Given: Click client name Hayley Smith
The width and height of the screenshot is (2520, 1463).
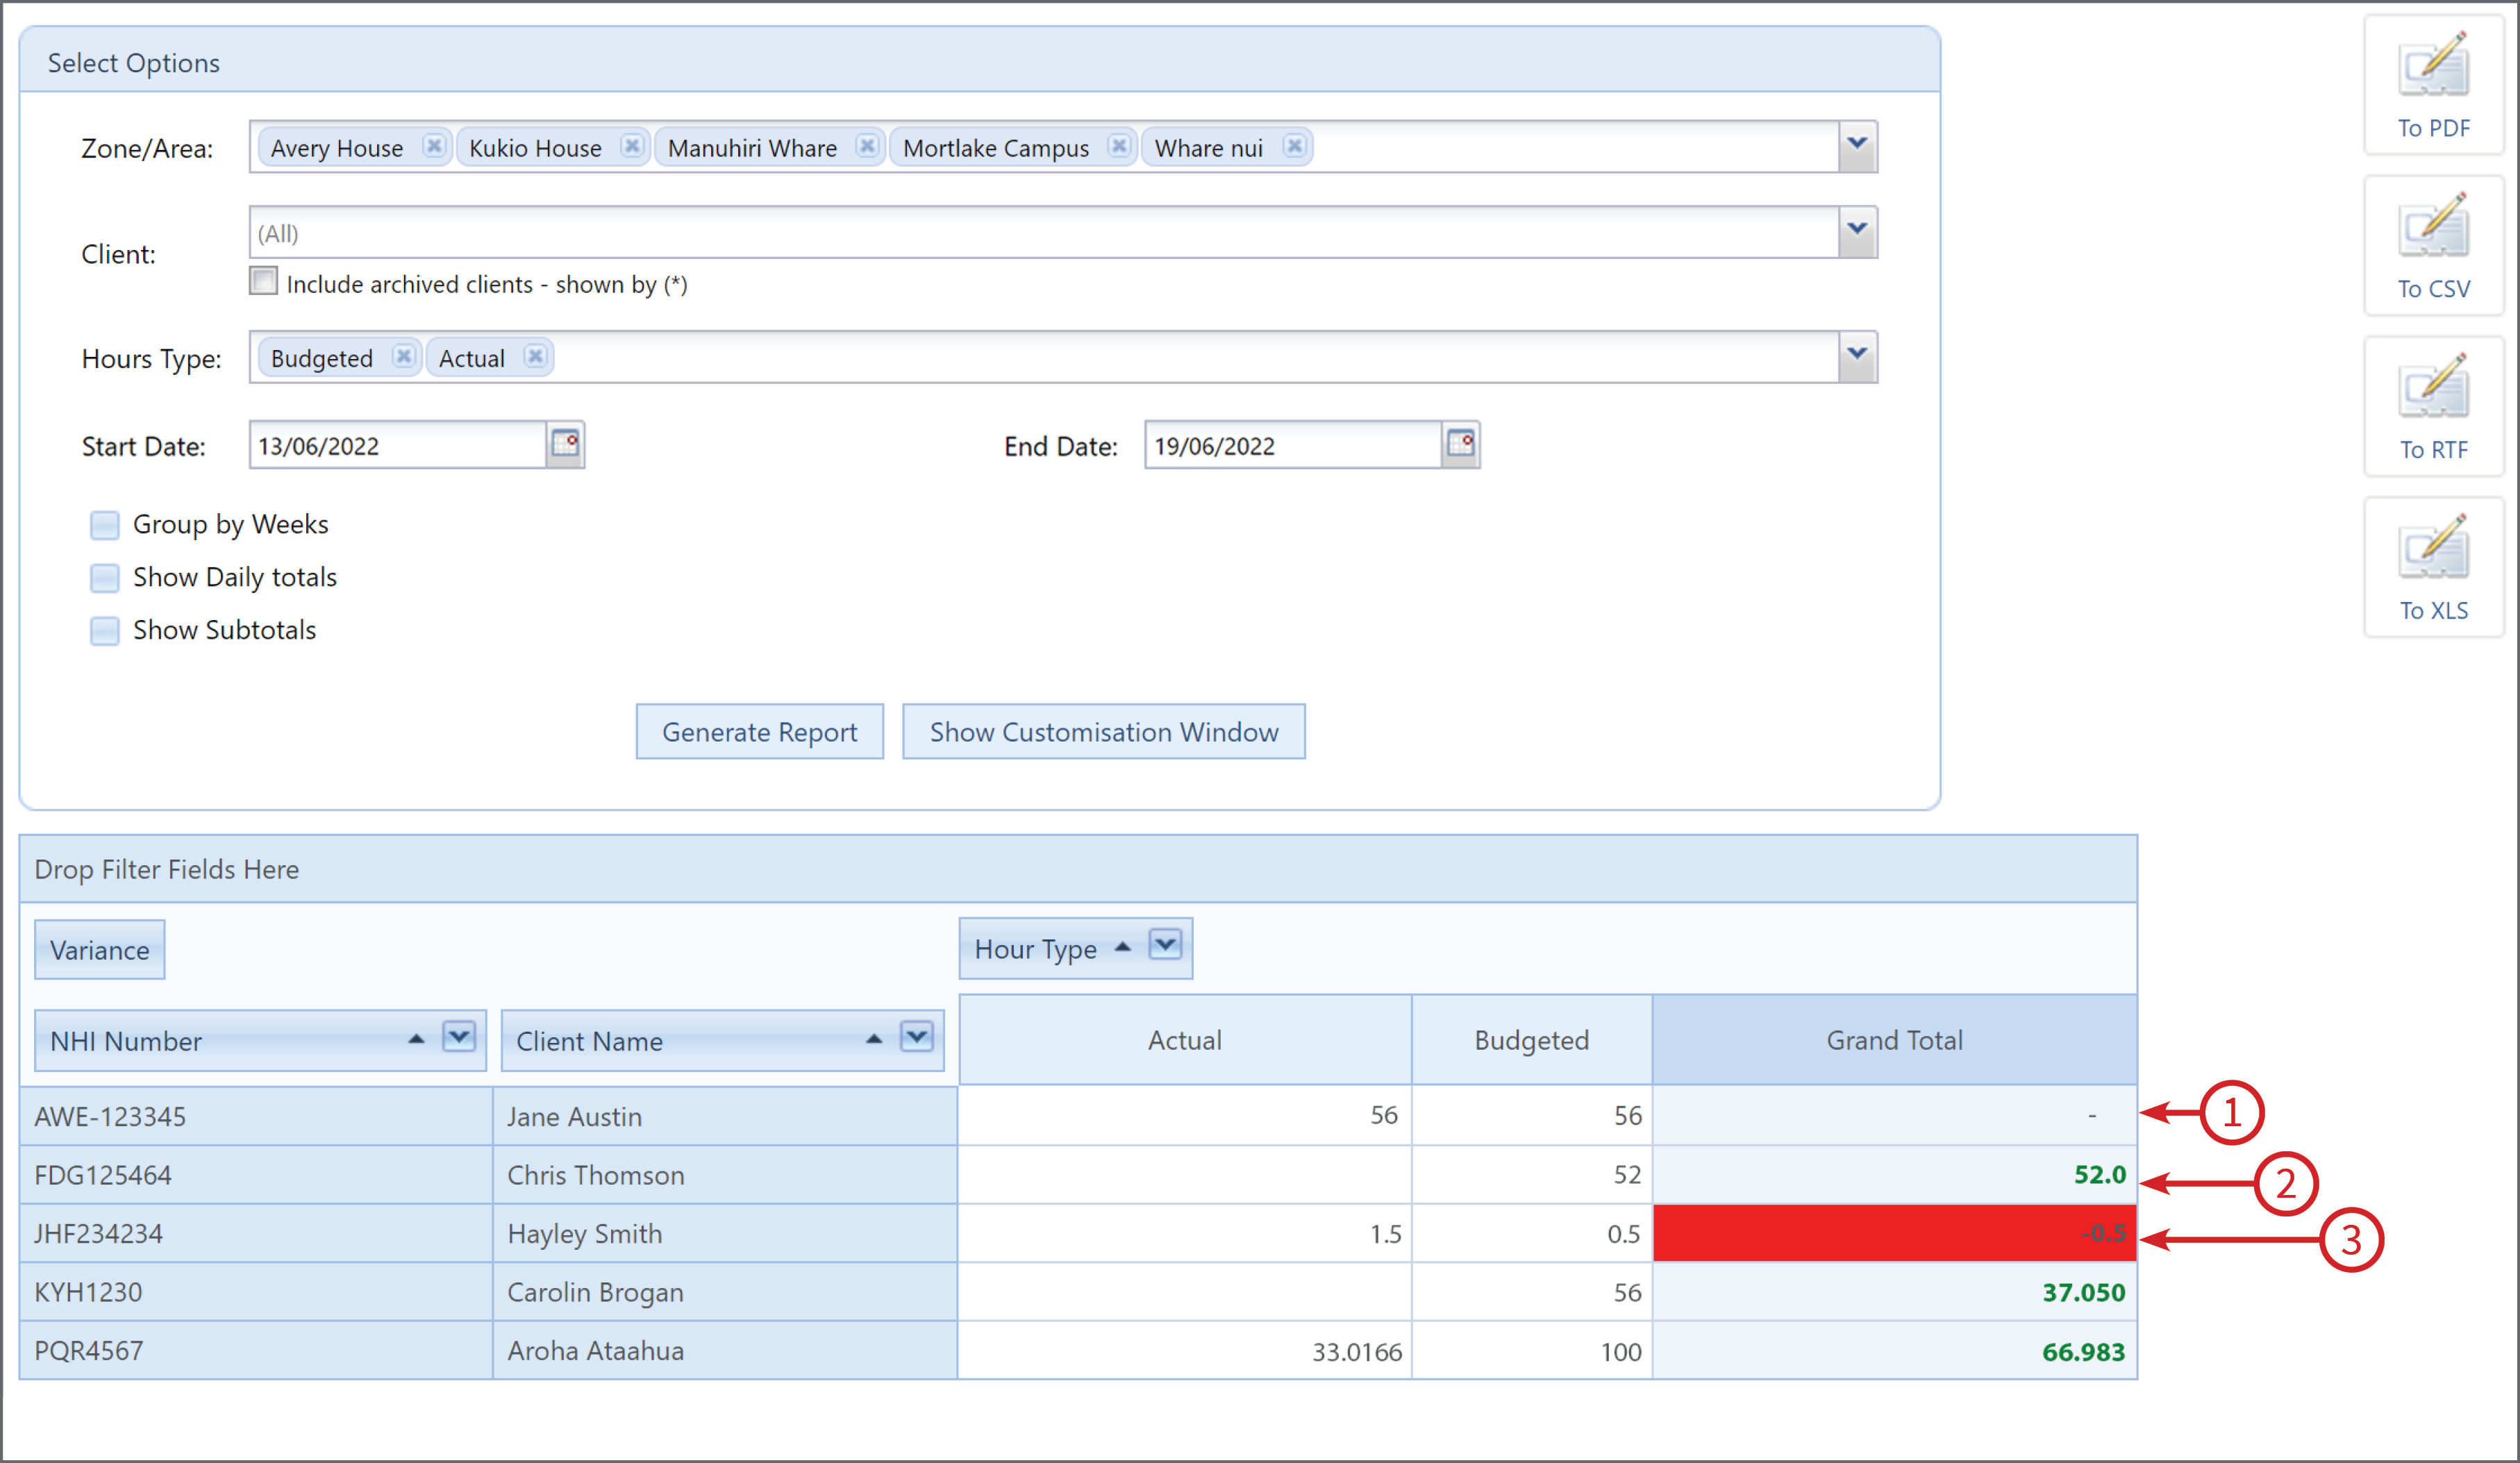Looking at the screenshot, I should [x=585, y=1234].
